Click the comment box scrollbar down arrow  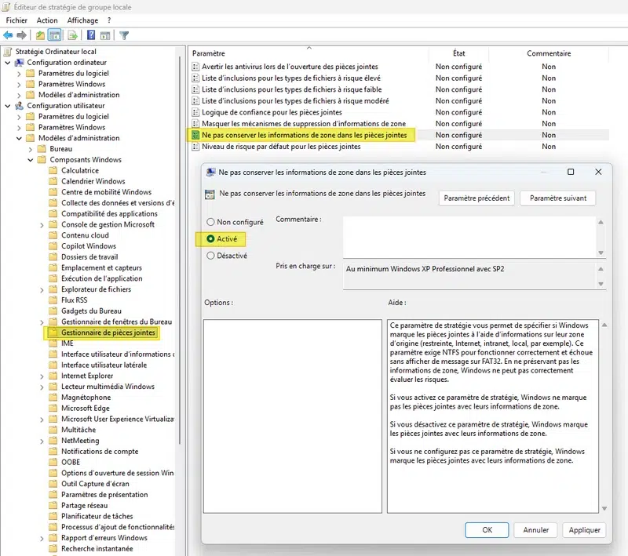pos(601,253)
